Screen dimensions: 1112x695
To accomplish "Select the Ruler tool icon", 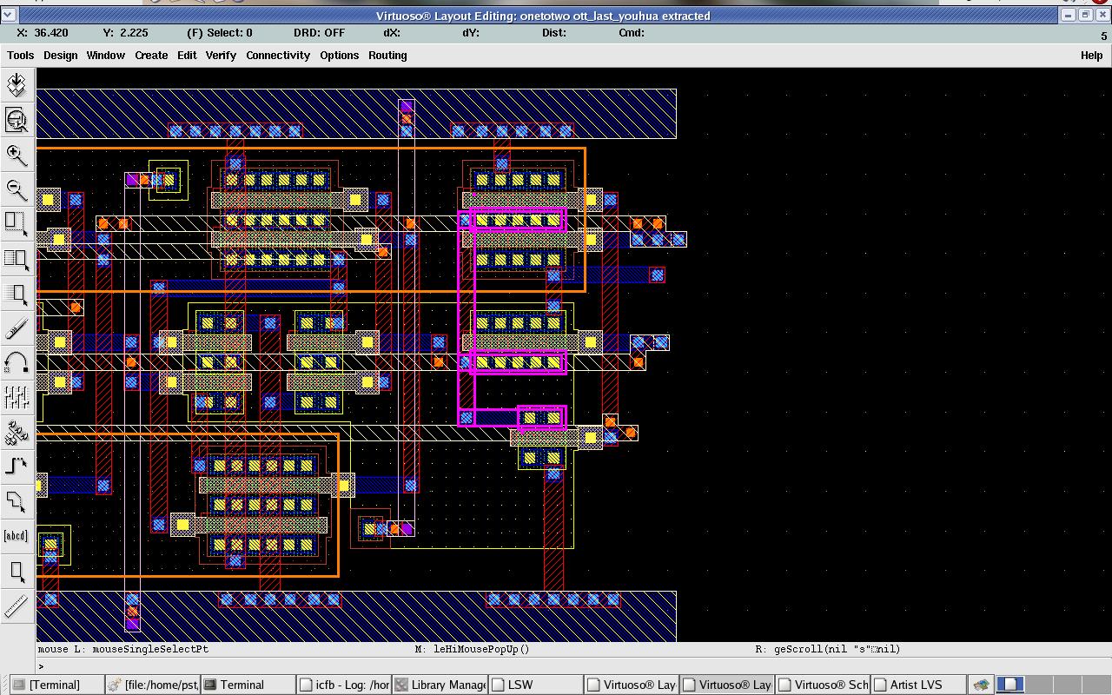I will coord(17,606).
